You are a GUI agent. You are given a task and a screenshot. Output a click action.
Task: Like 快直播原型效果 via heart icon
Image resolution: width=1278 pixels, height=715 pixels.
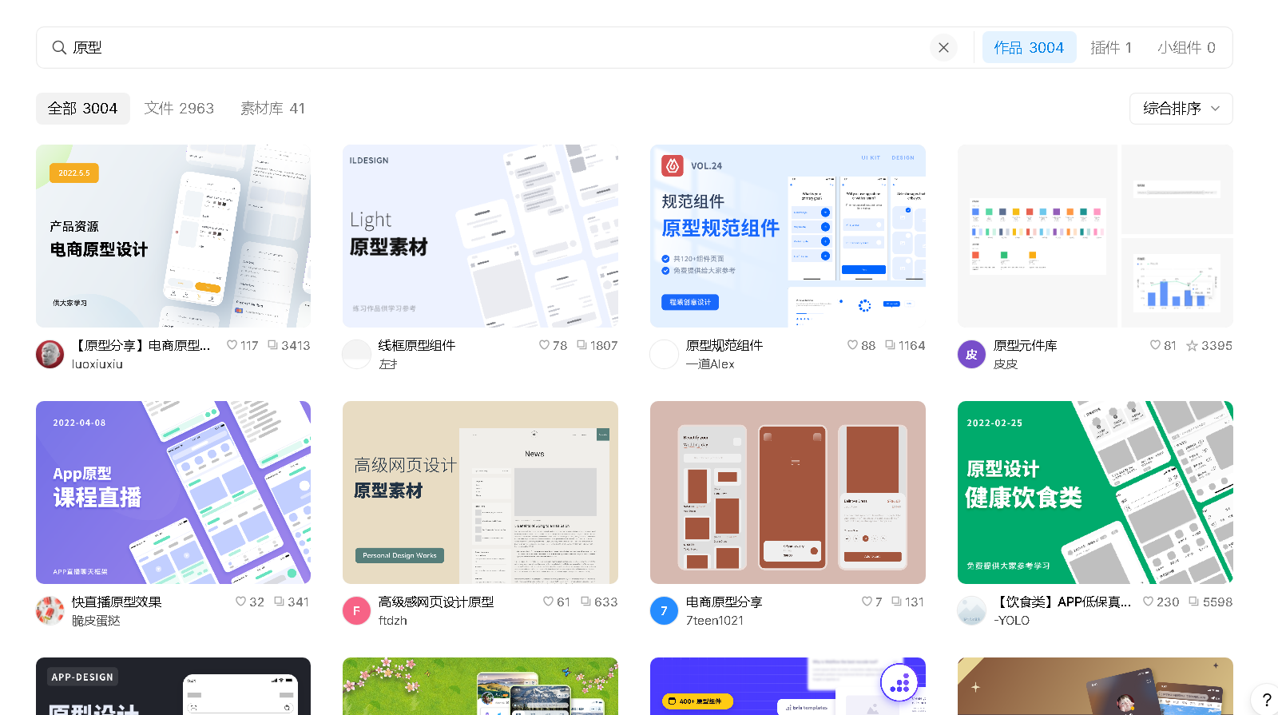point(240,602)
